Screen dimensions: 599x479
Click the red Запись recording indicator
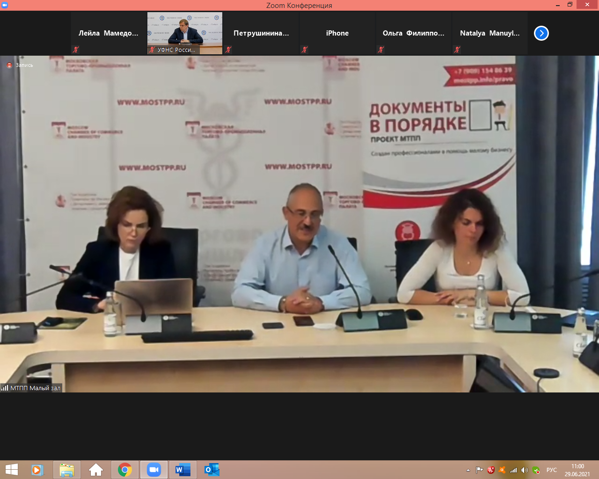(9, 65)
